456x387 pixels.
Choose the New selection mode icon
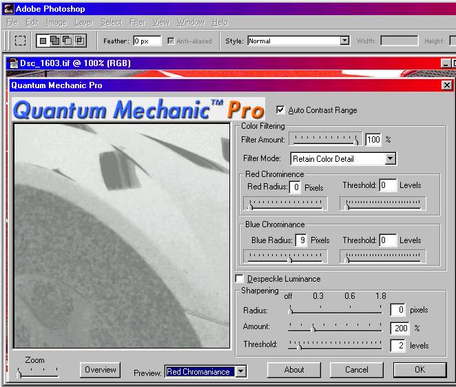43,41
